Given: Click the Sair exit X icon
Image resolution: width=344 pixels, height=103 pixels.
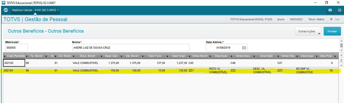Looking at the screenshot, I should point(331,19).
